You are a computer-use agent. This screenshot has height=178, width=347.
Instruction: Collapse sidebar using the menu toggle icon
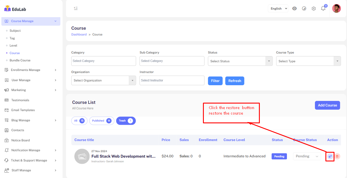click(76, 8)
